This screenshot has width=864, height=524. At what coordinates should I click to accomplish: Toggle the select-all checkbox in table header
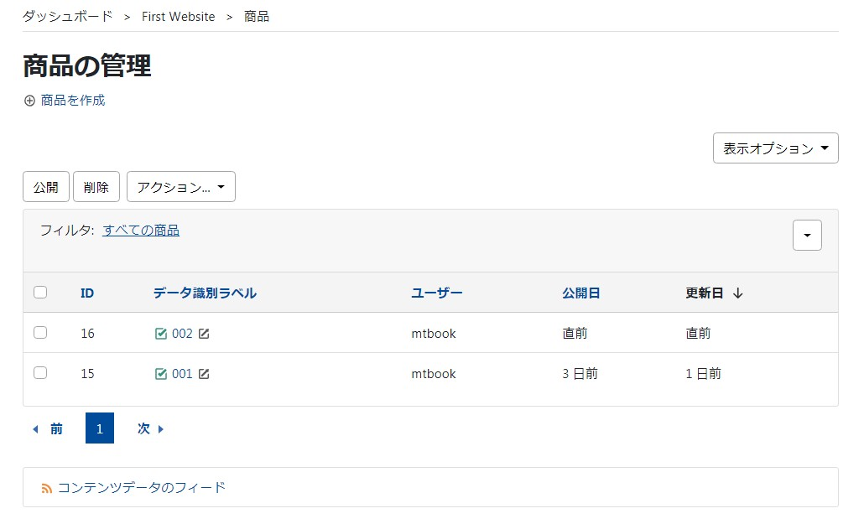[40, 292]
